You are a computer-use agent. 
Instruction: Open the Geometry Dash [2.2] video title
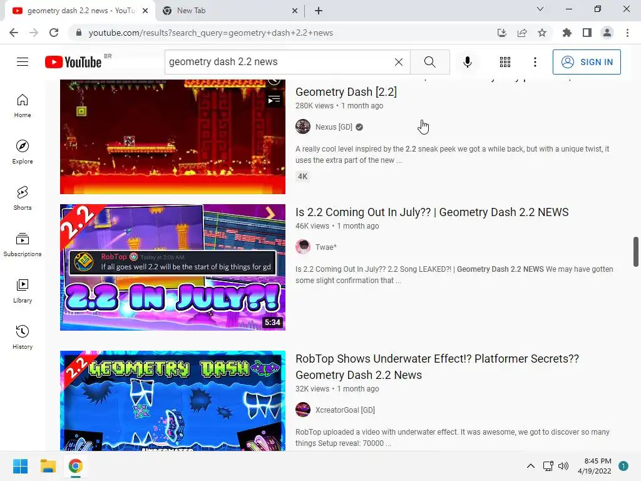point(346,92)
